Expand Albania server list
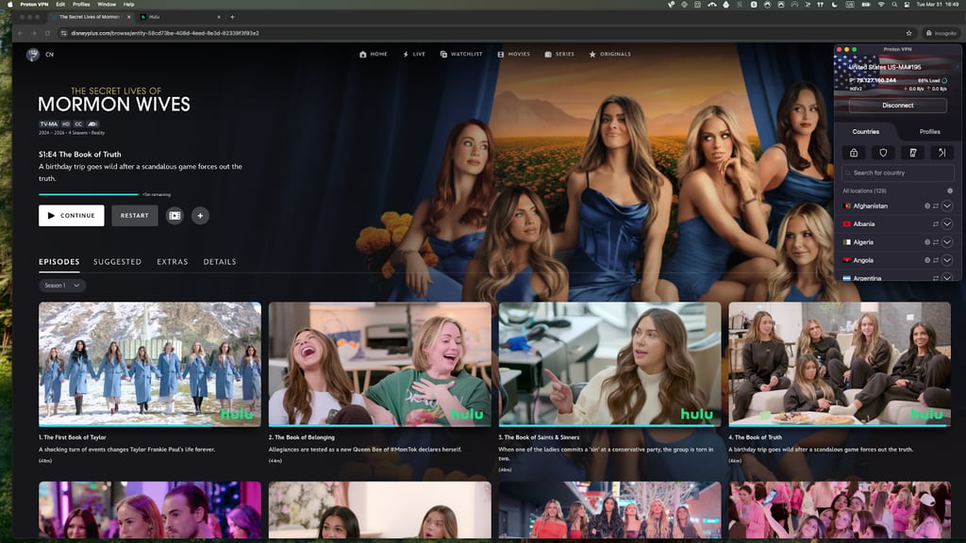The image size is (966, 543). pyautogui.click(x=947, y=224)
